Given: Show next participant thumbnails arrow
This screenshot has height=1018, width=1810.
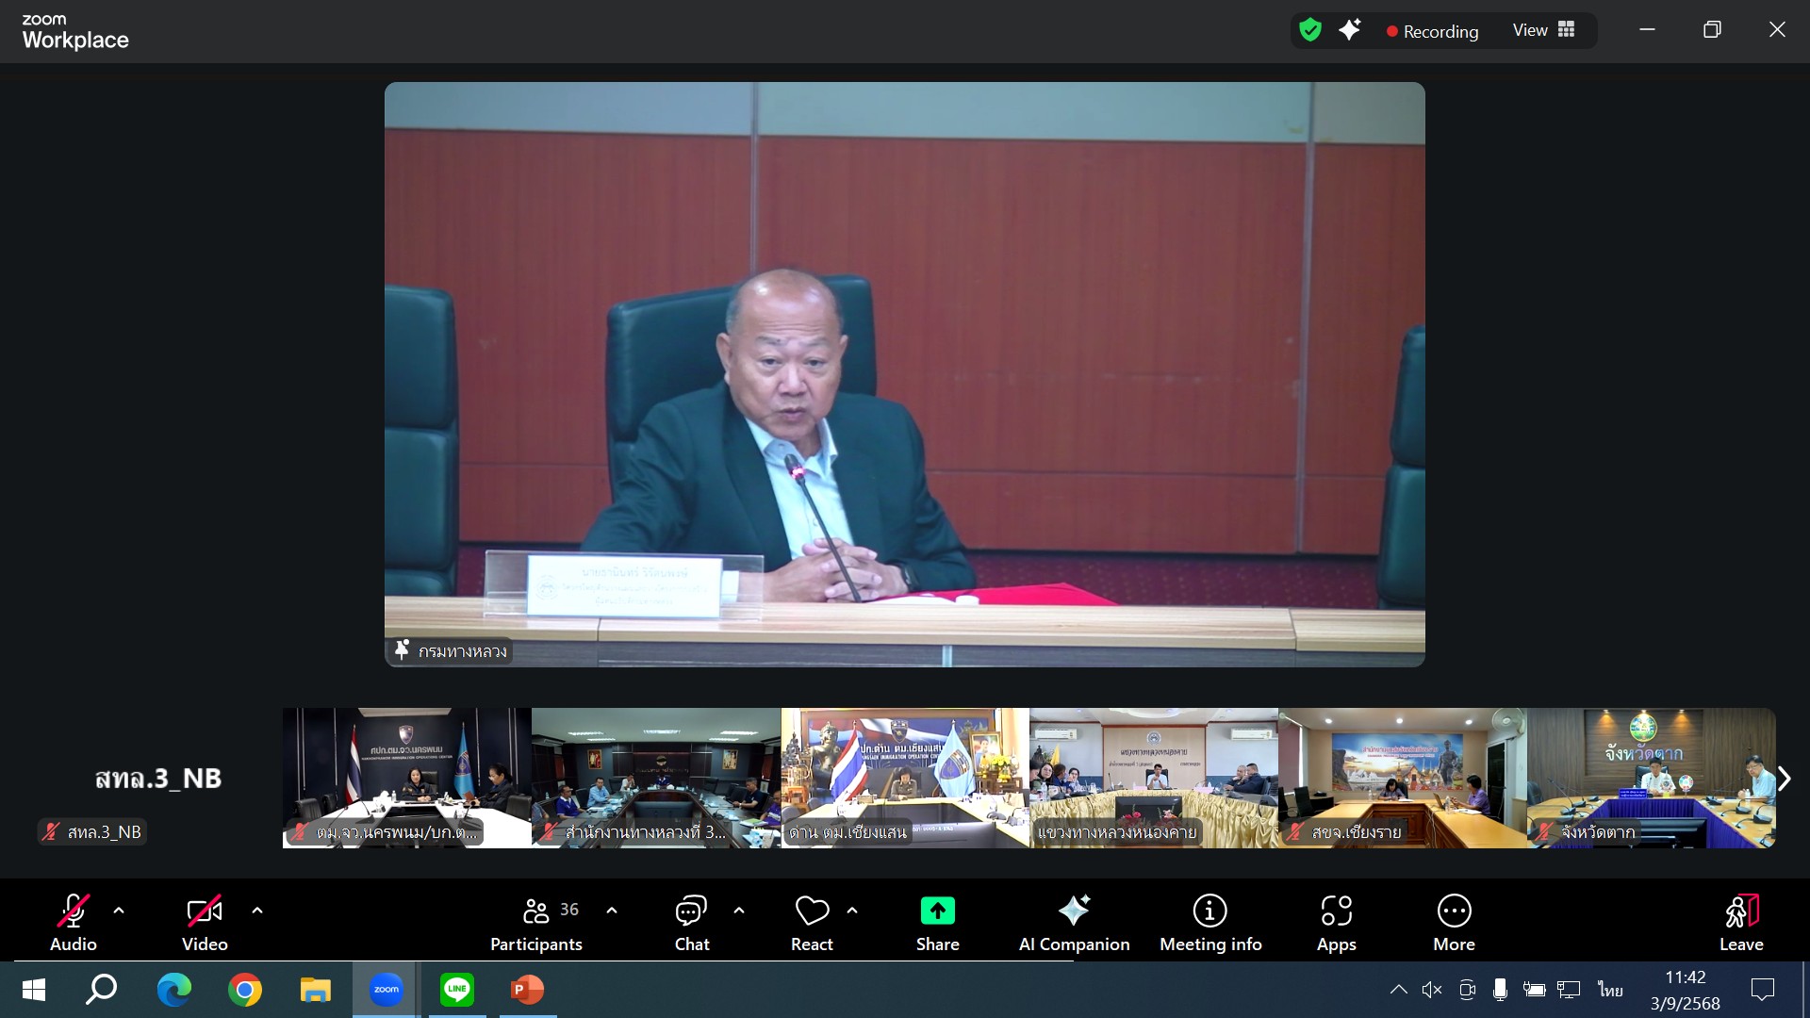Looking at the screenshot, I should point(1784,779).
